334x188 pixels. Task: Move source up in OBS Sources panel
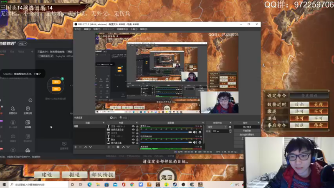(x=123, y=147)
